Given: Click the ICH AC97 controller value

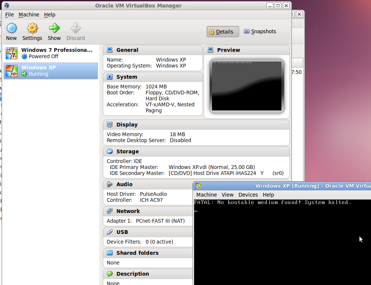Looking at the screenshot, I should pyautogui.click(x=151, y=200).
